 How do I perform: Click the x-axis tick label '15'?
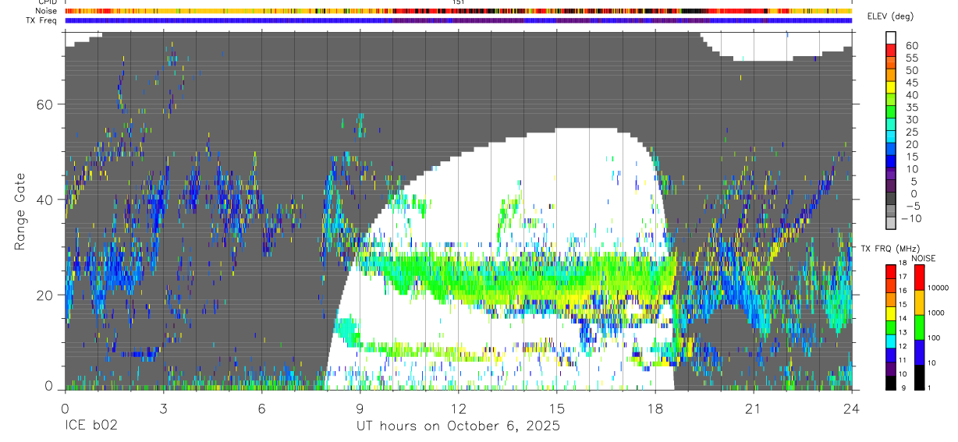pyautogui.click(x=557, y=408)
